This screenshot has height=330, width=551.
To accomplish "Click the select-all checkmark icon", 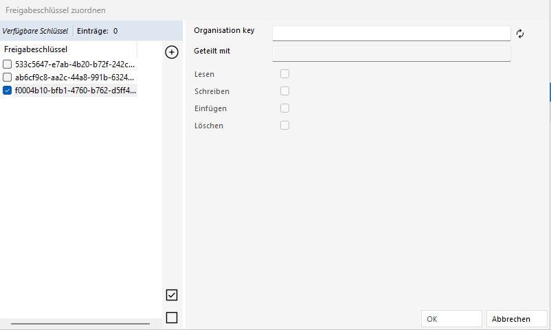I will (172, 295).
